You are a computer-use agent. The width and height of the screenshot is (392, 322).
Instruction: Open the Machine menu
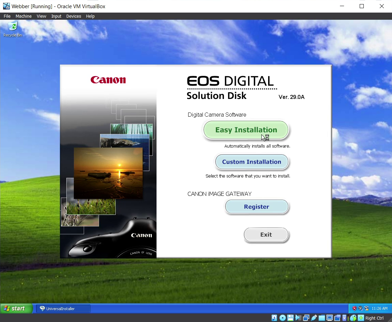pos(23,16)
